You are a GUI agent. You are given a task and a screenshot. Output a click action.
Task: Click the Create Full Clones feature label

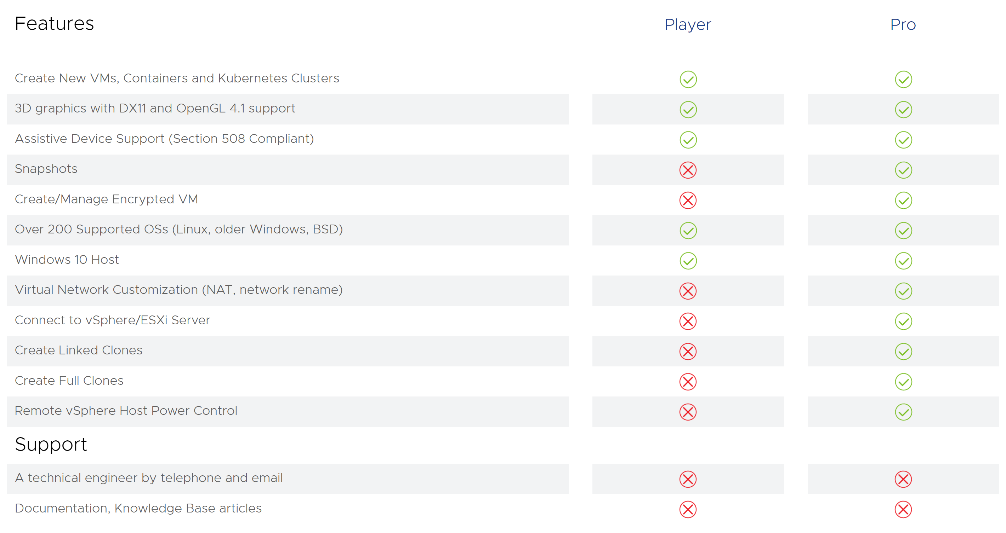(69, 381)
